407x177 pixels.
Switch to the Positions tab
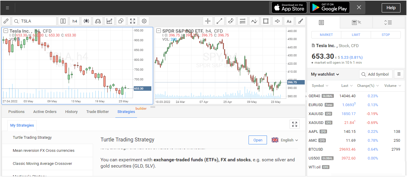coord(16,111)
